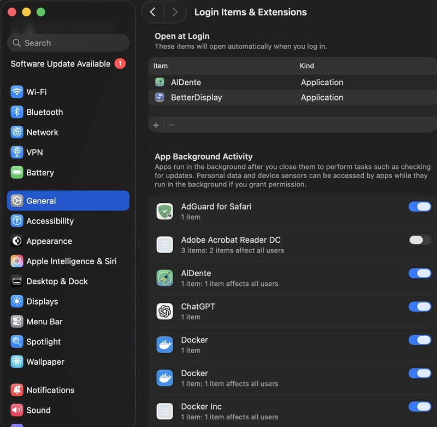Click the Sound speaker icon
This screenshot has width=437, height=427.
click(x=17, y=410)
